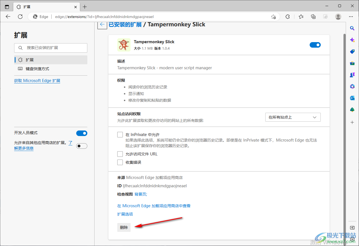Open the 在所有站点上 site access dropdown

click(x=293, y=117)
